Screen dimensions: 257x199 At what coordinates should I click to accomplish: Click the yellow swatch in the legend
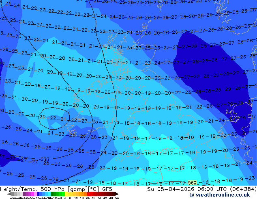[x=66, y=194]
